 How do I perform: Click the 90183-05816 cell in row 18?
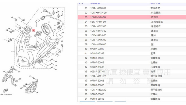click(x=97, y=85)
